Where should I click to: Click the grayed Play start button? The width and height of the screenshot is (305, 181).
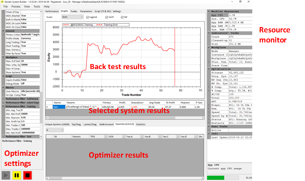point(6,175)
